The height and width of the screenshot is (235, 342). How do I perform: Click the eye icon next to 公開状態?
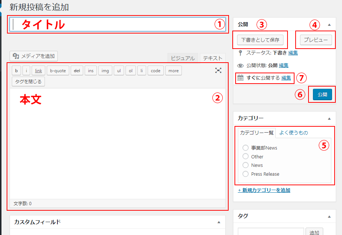pos(240,66)
